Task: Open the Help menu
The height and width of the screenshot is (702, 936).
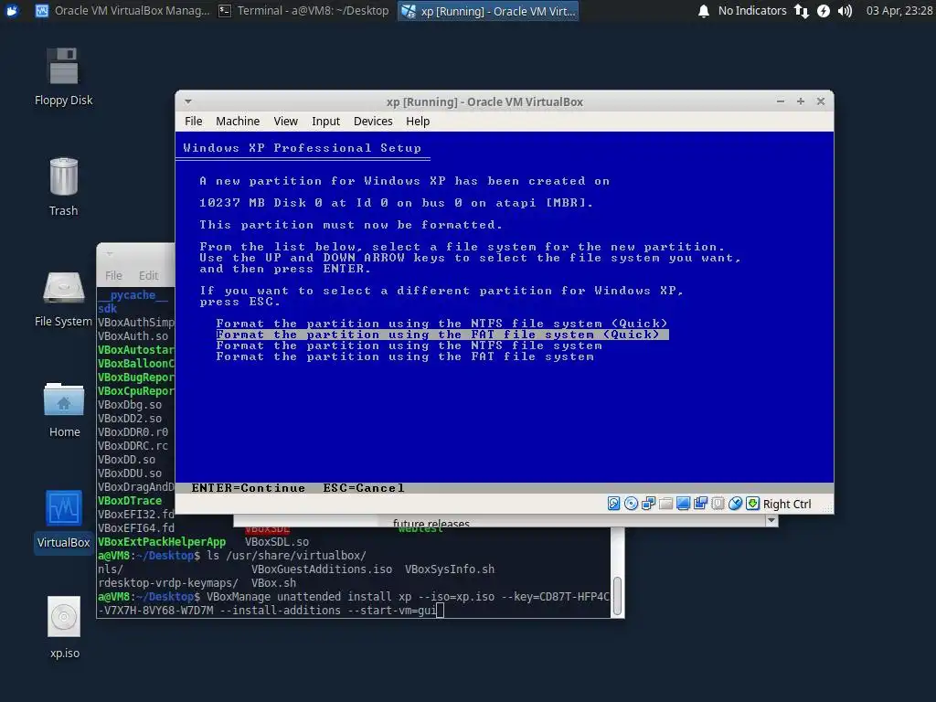Action: pyautogui.click(x=417, y=122)
